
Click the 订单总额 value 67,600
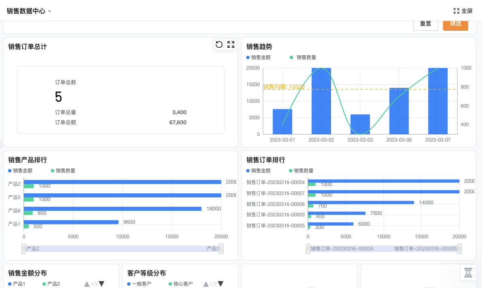click(x=178, y=123)
